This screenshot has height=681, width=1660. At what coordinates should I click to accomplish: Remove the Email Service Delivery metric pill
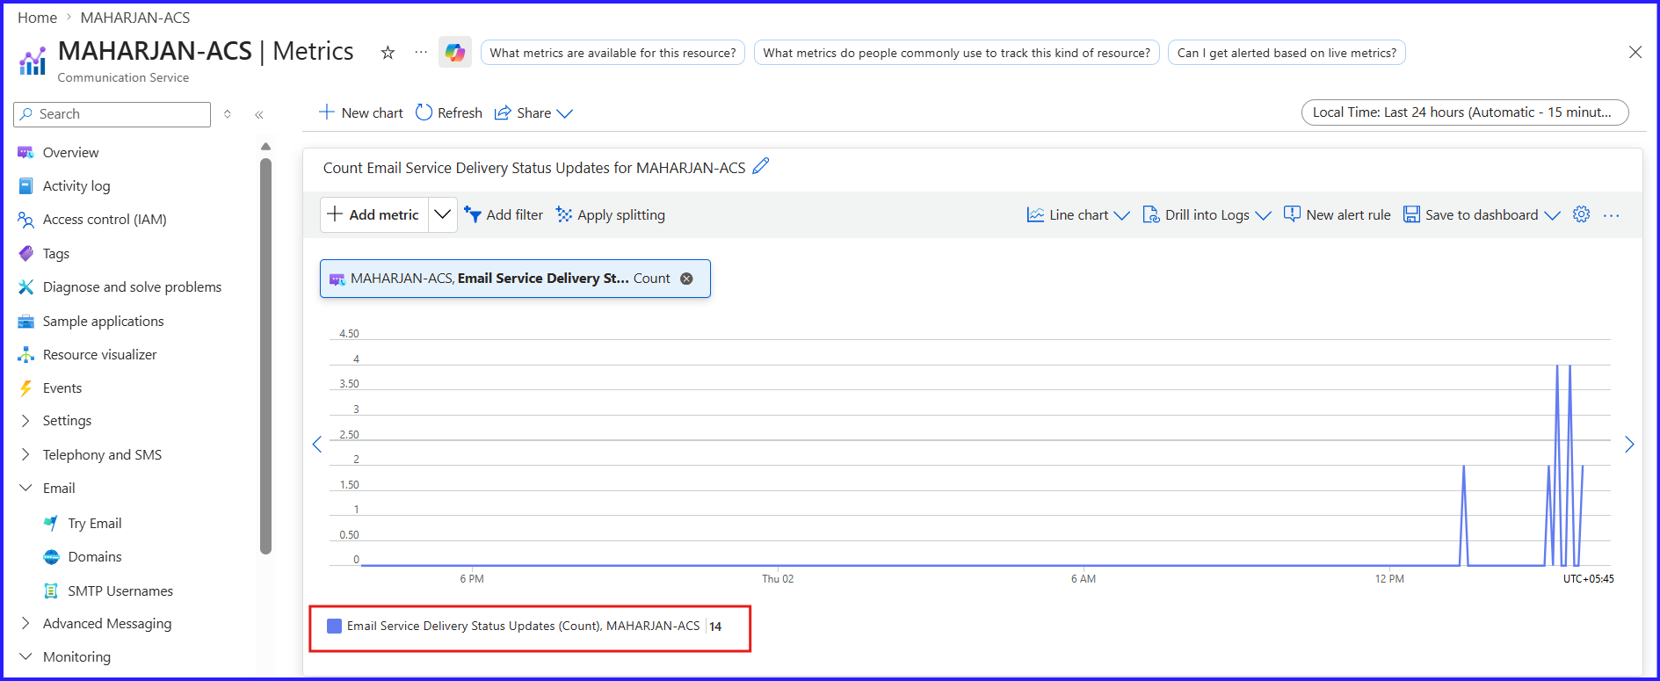click(686, 279)
